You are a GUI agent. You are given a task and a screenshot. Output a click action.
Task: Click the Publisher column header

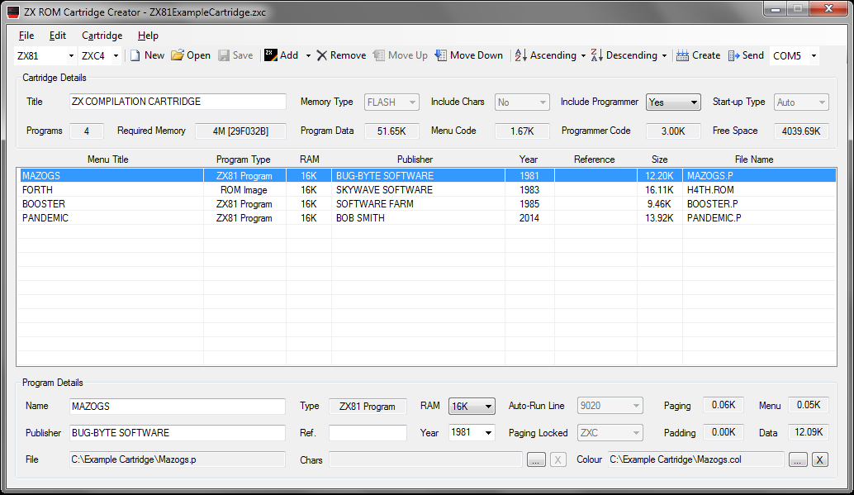click(415, 159)
